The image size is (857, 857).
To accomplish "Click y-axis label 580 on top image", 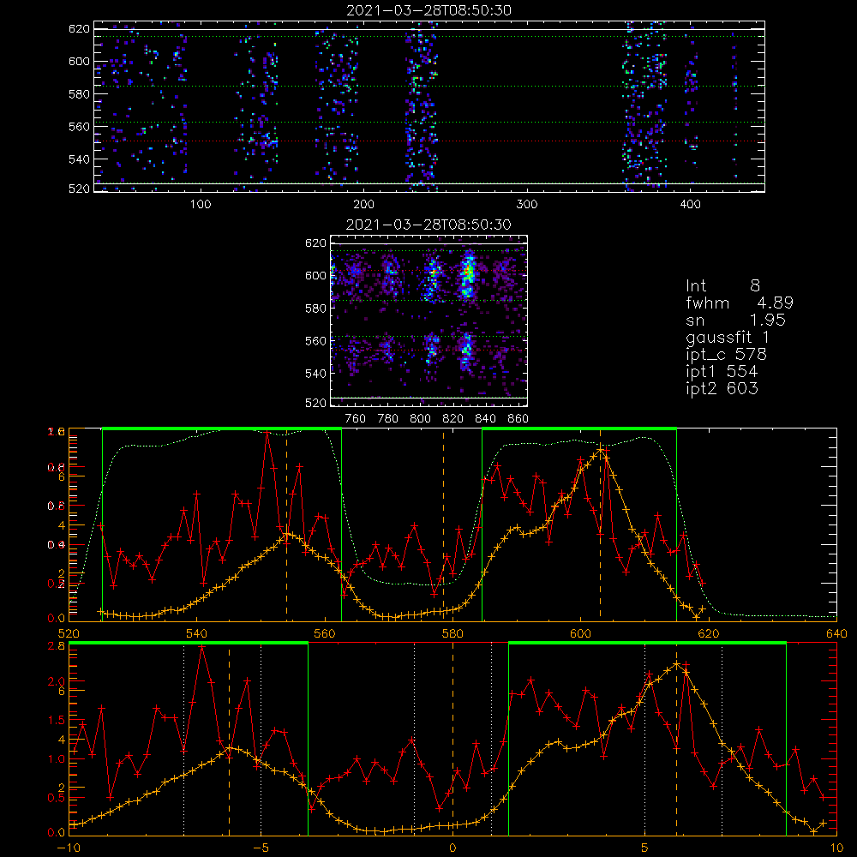I will click(x=79, y=94).
